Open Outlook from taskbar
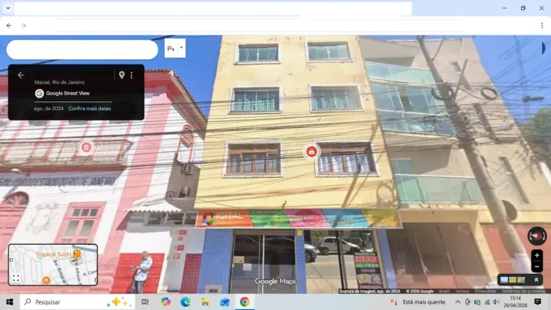The image size is (551, 310). [x=225, y=302]
